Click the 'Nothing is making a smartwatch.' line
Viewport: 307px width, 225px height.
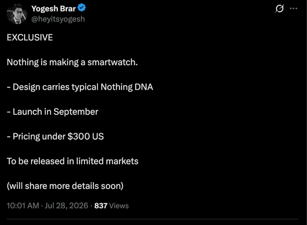pyautogui.click(x=72, y=62)
